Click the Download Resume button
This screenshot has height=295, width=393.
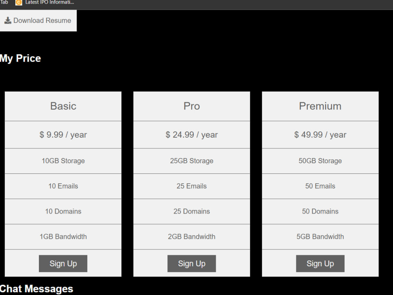point(38,20)
